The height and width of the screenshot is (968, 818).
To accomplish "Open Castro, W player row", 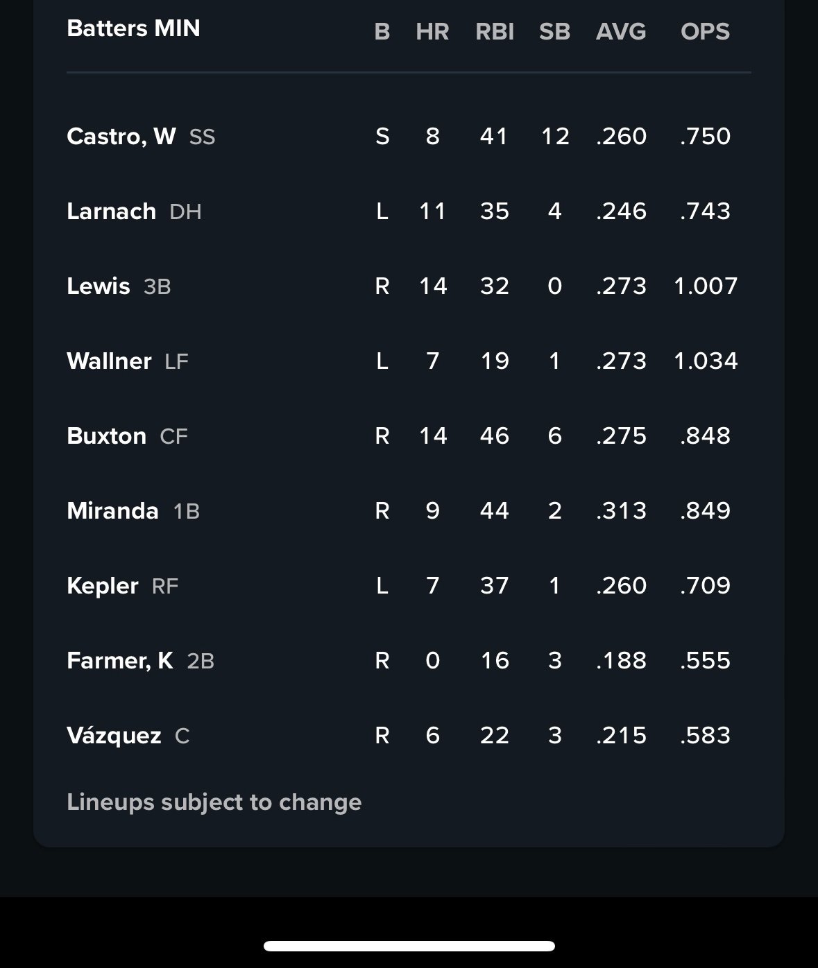I will pos(121,136).
